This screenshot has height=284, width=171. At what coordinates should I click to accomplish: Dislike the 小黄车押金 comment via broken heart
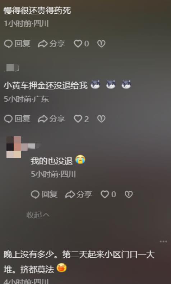click(101, 119)
